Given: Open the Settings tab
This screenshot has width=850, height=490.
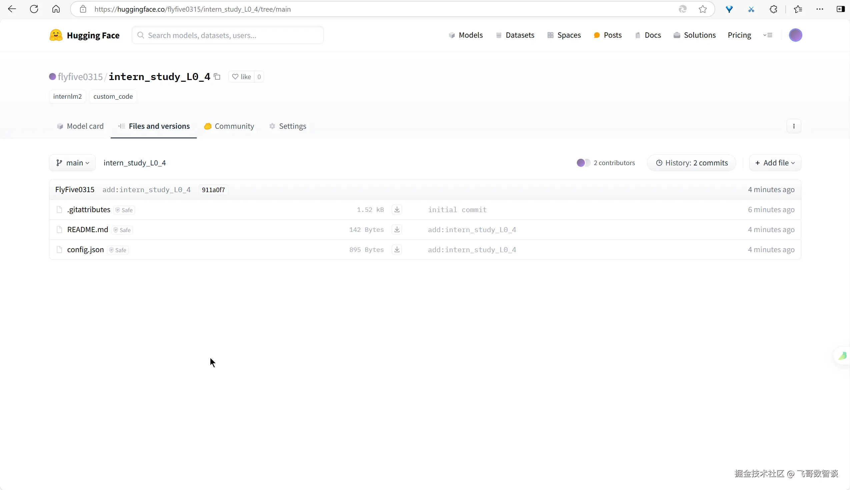Looking at the screenshot, I should tap(288, 126).
